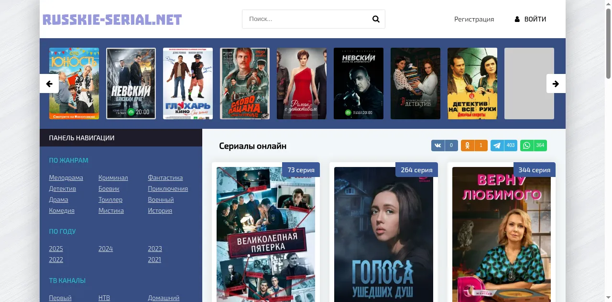Viewport: 612px width, 302px height.
Task: Open the Юность poster in carousel
Action: [74, 83]
